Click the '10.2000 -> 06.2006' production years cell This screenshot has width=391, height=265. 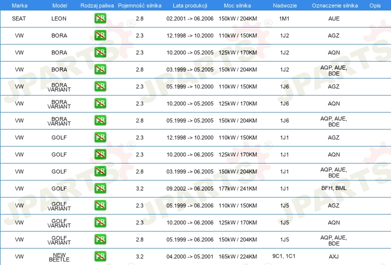[190, 222]
